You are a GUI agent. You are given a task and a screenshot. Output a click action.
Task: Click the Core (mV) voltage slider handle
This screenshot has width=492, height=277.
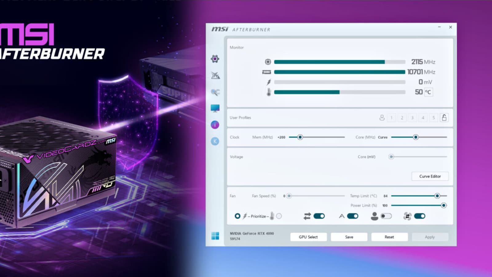[391, 157]
